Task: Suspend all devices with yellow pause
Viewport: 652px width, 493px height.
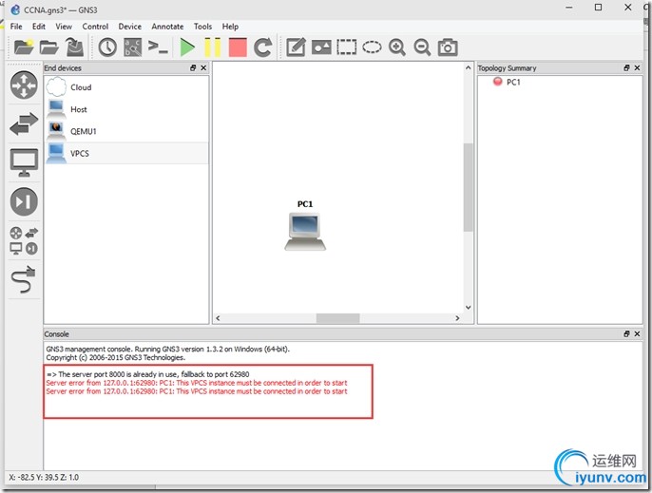Action: [213, 47]
